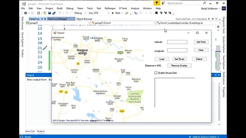This screenshot has height=138, width=246.
Task: Click the Find in Files toolbar icon
Action: click(x=127, y=13)
